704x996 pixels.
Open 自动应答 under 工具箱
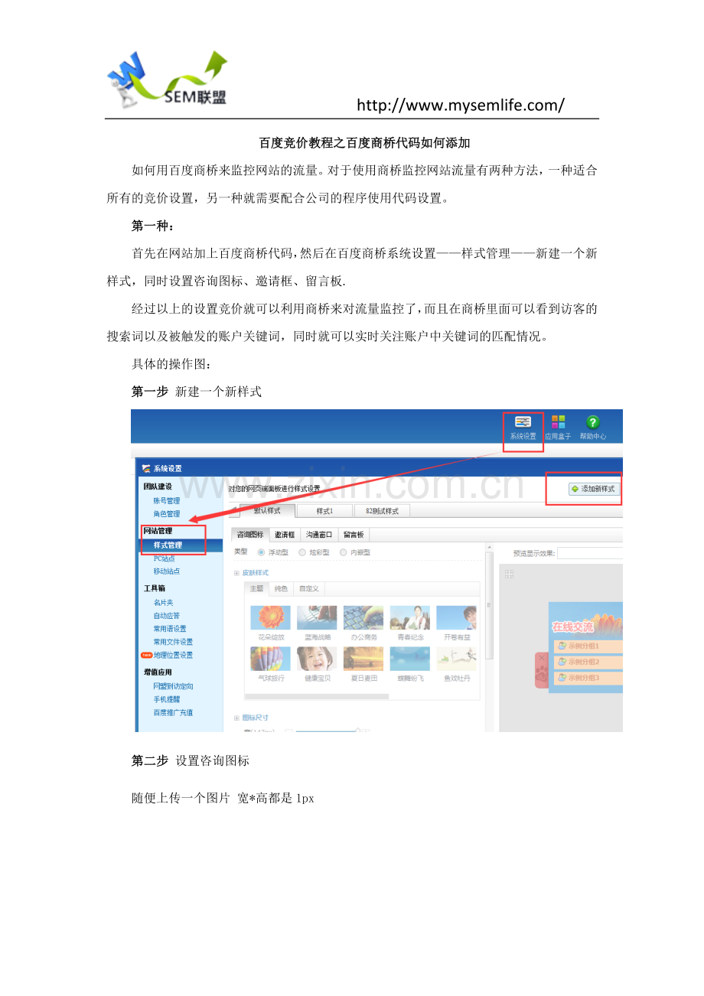[x=167, y=616]
